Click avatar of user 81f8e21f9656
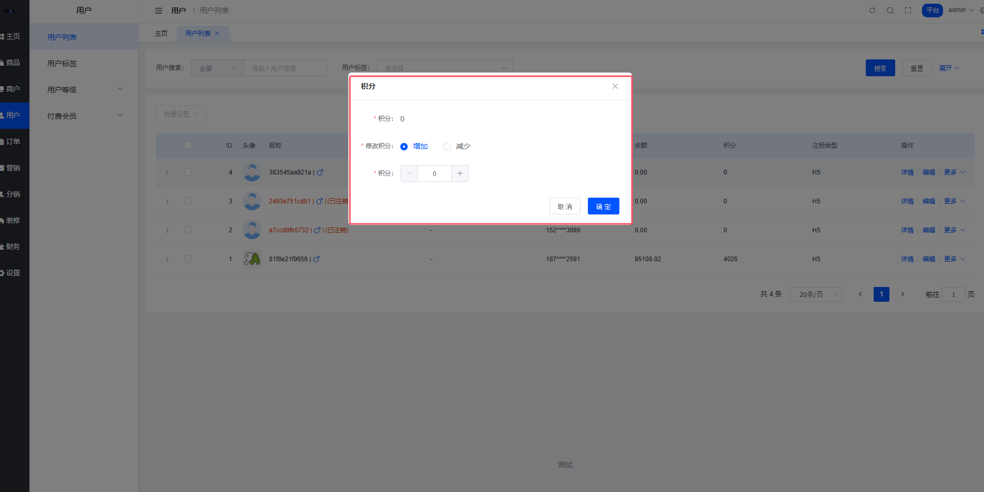984x492 pixels. click(252, 259)
